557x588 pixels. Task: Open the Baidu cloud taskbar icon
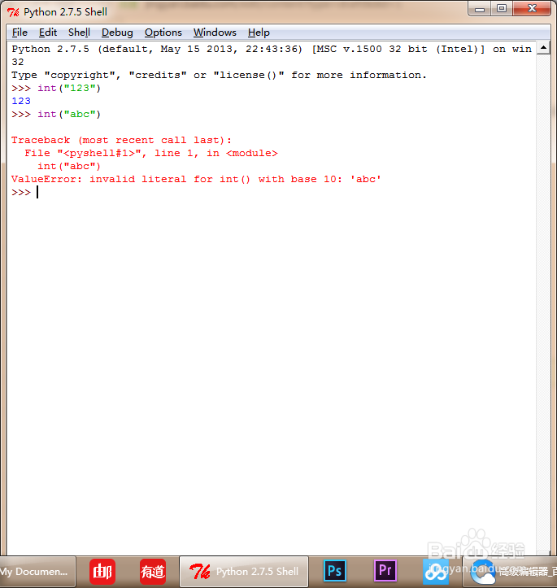click(436, 572)
